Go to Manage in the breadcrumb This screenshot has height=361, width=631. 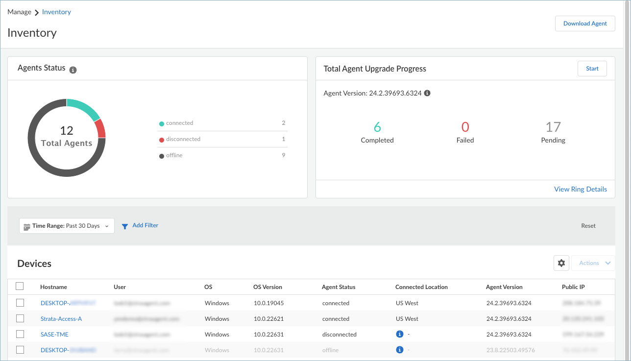pos(19,12)
